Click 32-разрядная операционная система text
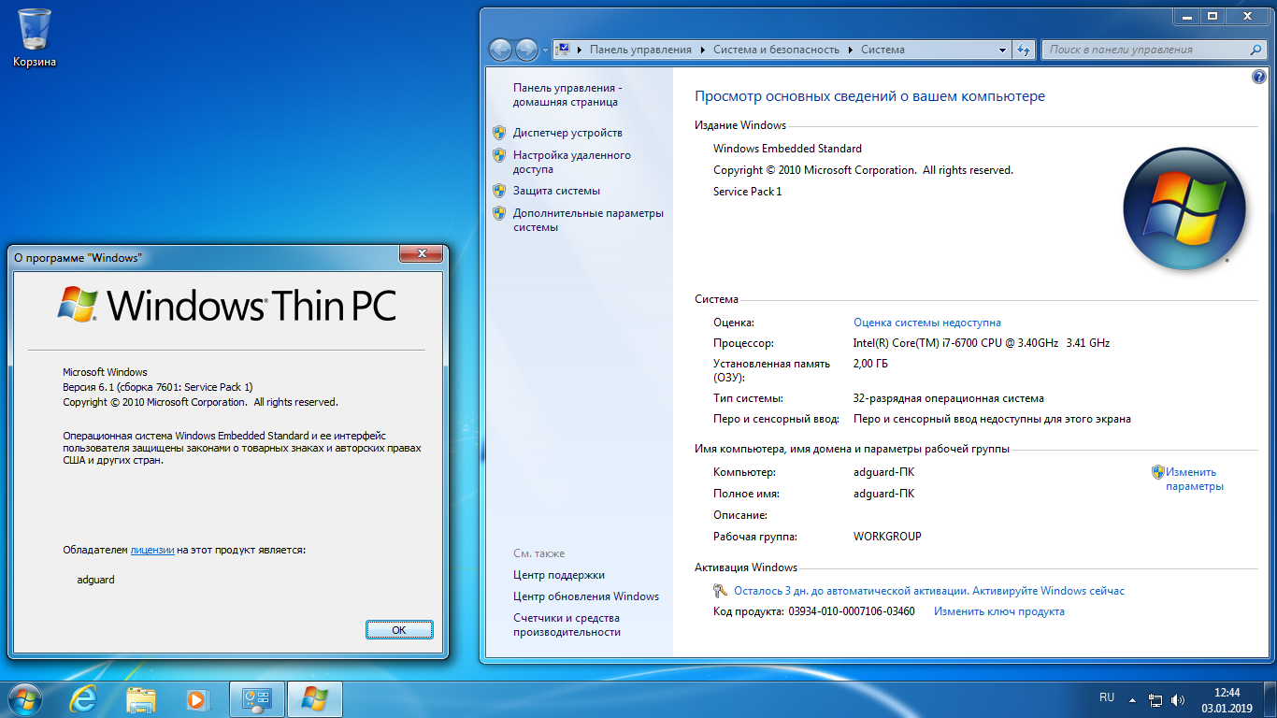The width and height of the screenshot is (1277, 718). point(949,398)
